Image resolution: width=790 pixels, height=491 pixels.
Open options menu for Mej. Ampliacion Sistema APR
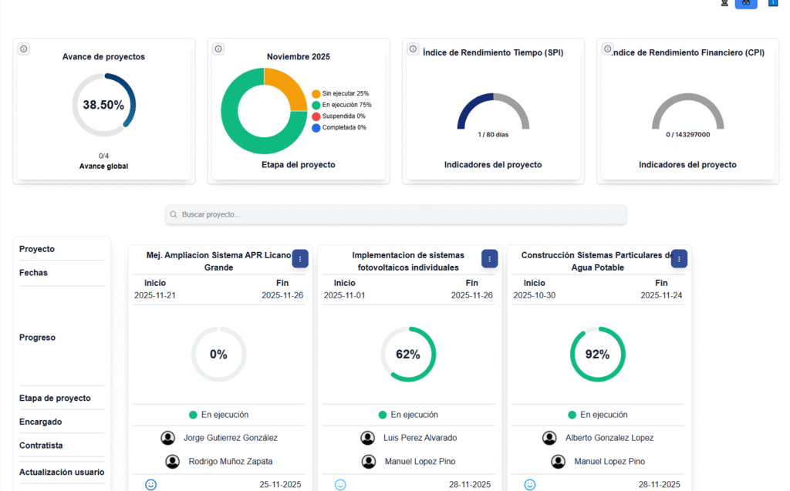click(x=300, y=259)
